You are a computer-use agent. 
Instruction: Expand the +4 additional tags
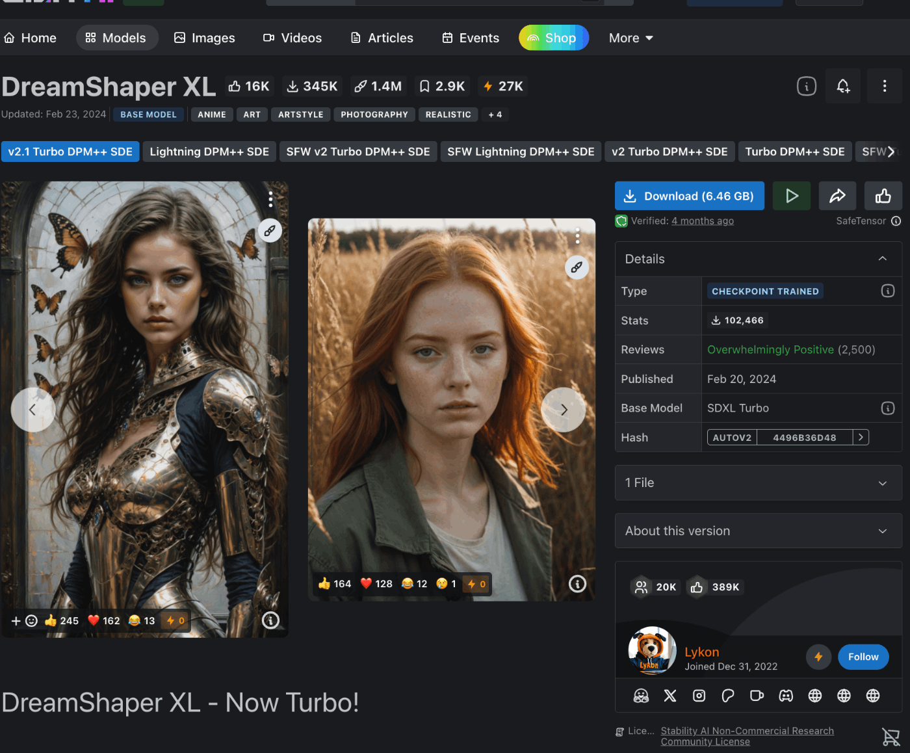click(x=495, y=114)
